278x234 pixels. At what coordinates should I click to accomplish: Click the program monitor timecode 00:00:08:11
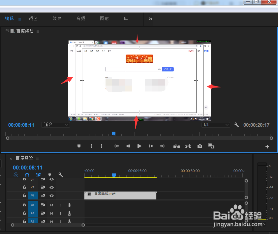21,125
